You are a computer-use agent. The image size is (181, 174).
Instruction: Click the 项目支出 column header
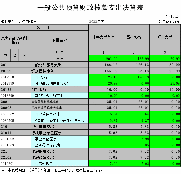point(165,37)
